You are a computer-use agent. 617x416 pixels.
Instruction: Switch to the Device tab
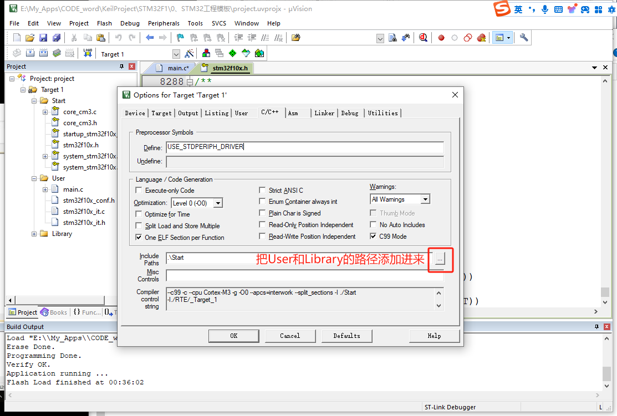point(135,113)
